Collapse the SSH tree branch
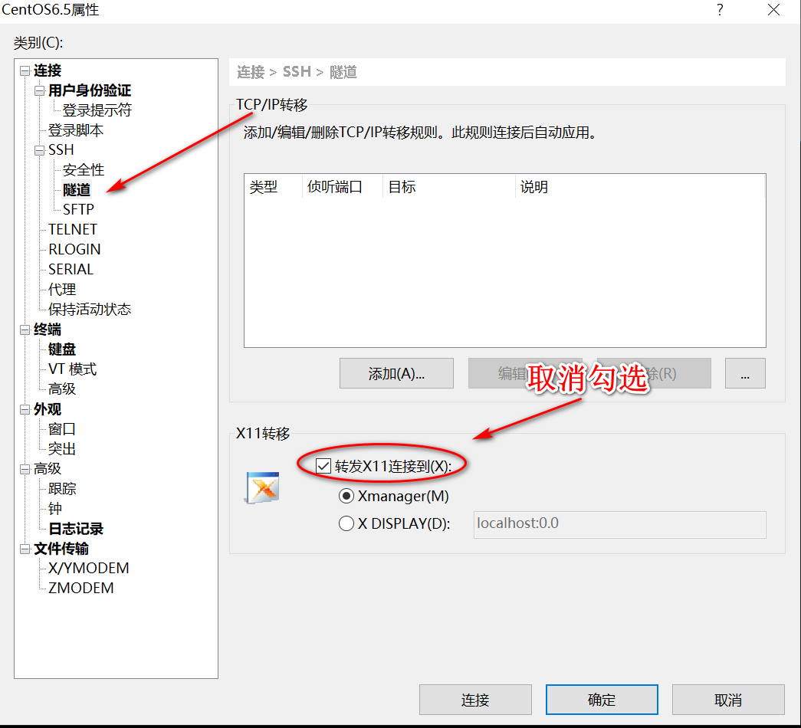 click(x=38, y=149)
